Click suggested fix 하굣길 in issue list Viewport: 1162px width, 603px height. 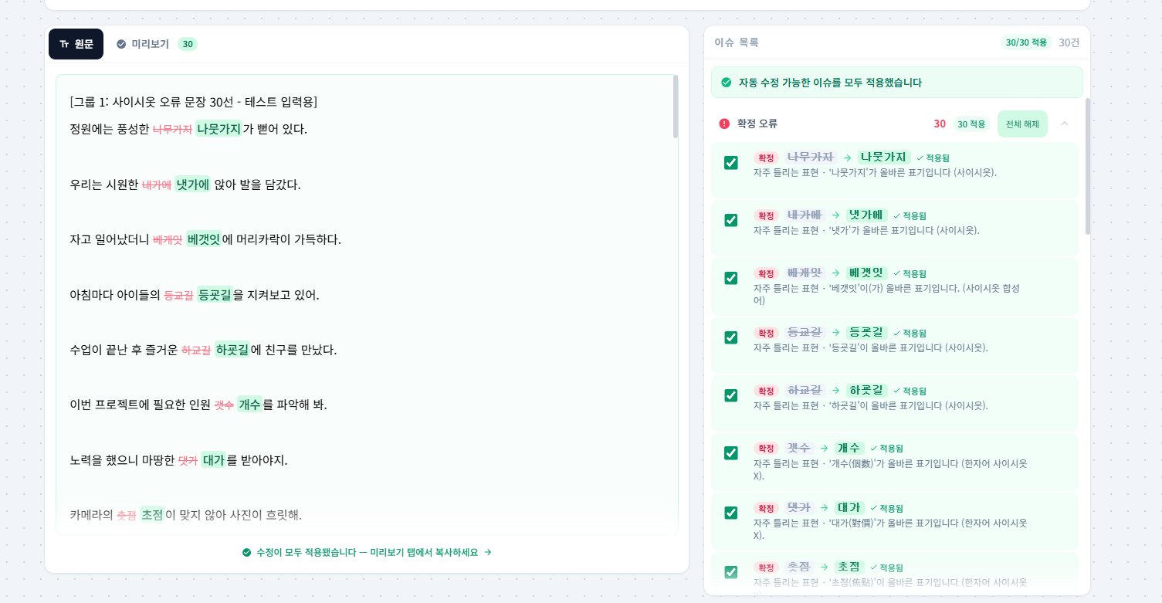tap(867, 390)
